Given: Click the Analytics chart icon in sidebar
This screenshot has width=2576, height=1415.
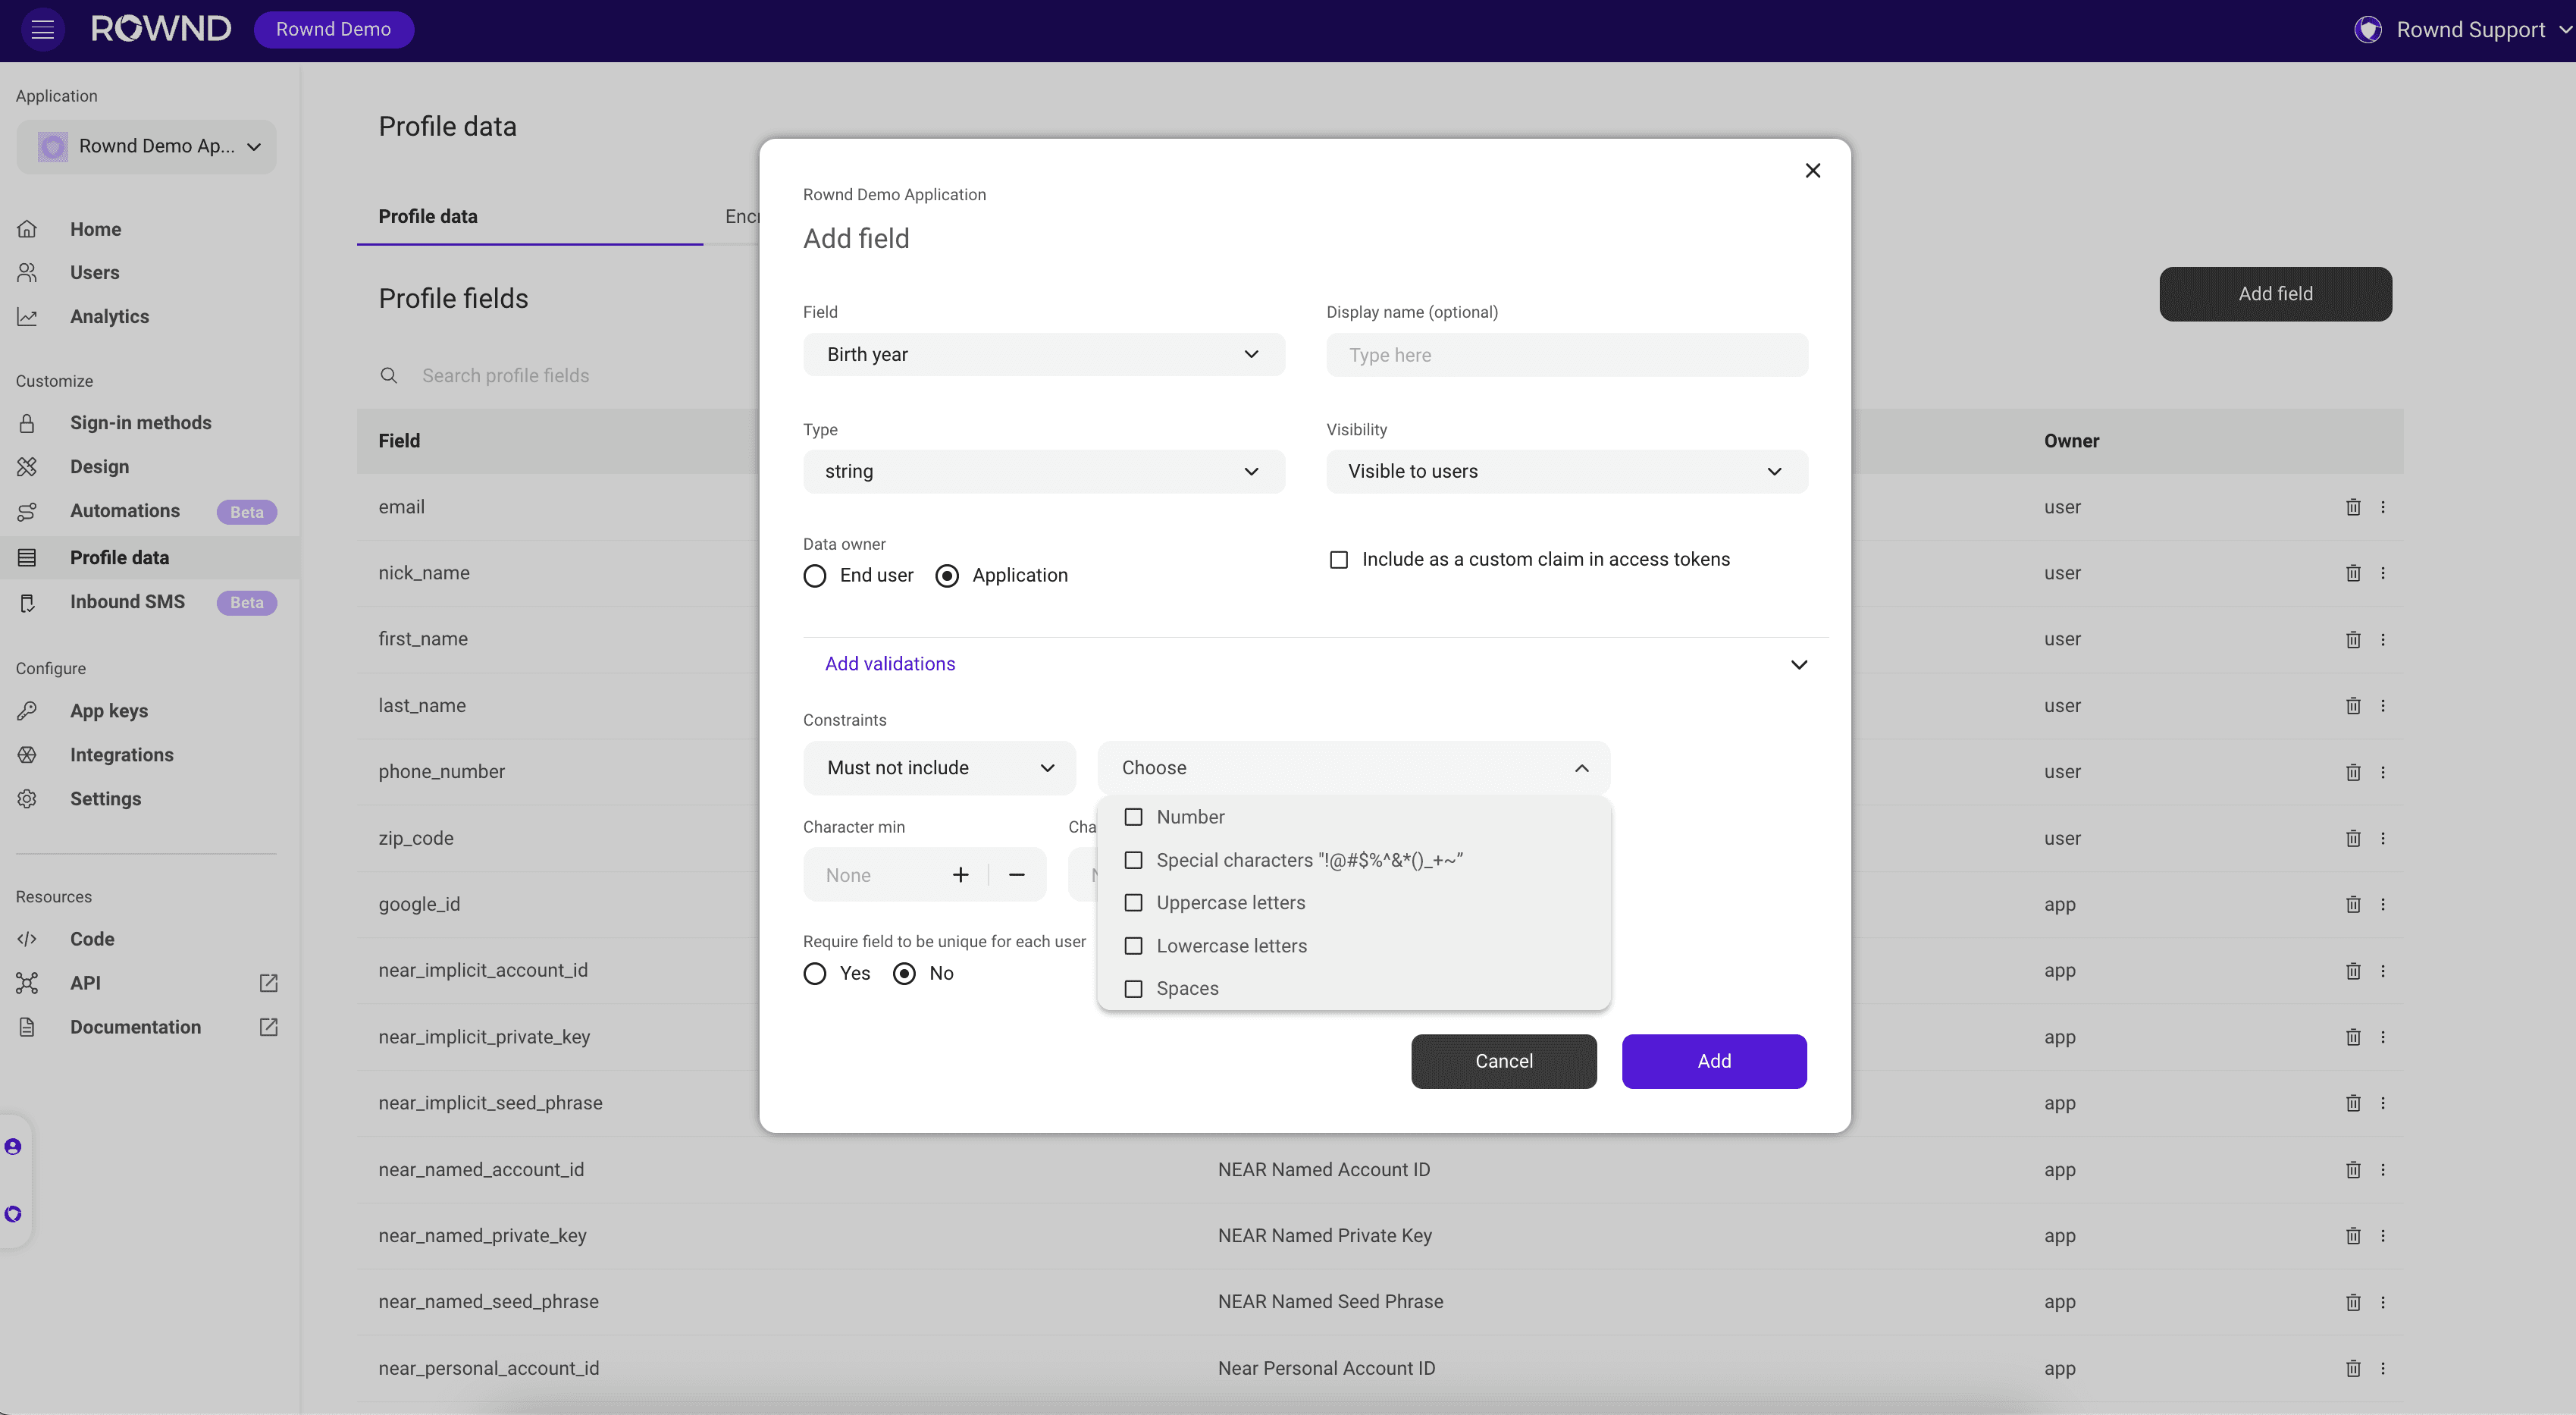Looking at the screenshot, I should [x=27, y=317].
